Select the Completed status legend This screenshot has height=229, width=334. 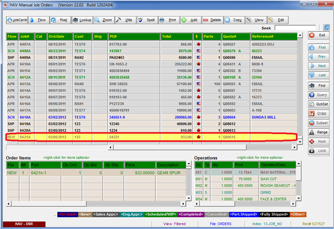(x=191, y=214)
